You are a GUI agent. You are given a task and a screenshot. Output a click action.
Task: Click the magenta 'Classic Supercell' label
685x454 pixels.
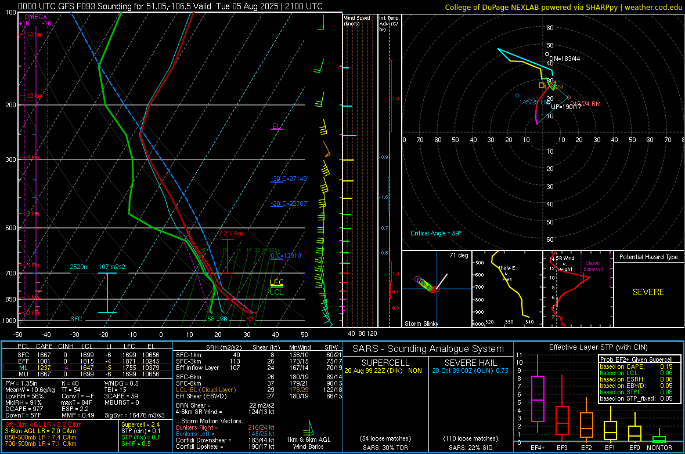coord(593,266)
